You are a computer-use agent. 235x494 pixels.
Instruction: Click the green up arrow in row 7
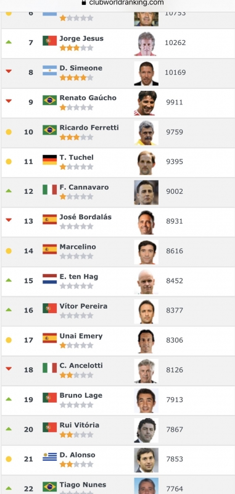coord(9,42)
